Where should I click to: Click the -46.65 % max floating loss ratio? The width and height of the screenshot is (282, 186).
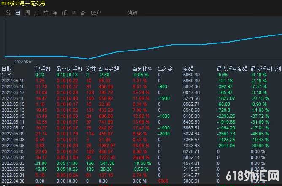pos(260,134)
